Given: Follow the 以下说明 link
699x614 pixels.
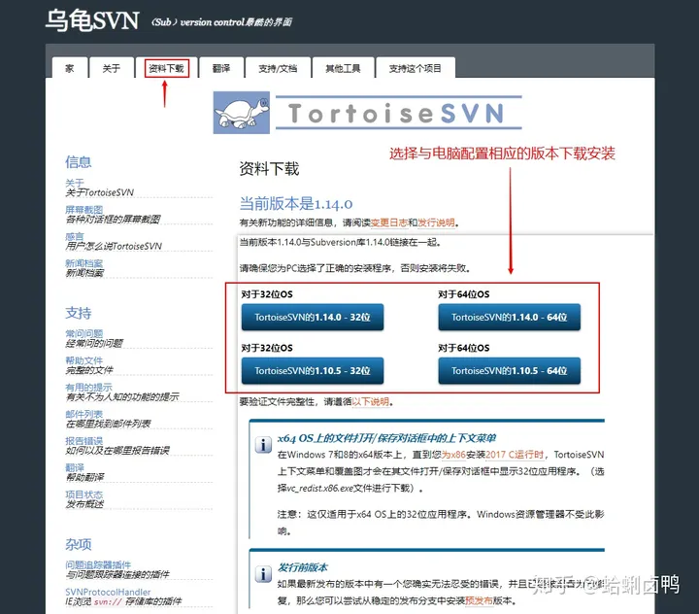Looking at the screenshot, I should click(x=371, y=401).
